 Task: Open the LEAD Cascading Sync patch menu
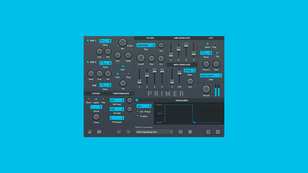(x=154, y=132)
